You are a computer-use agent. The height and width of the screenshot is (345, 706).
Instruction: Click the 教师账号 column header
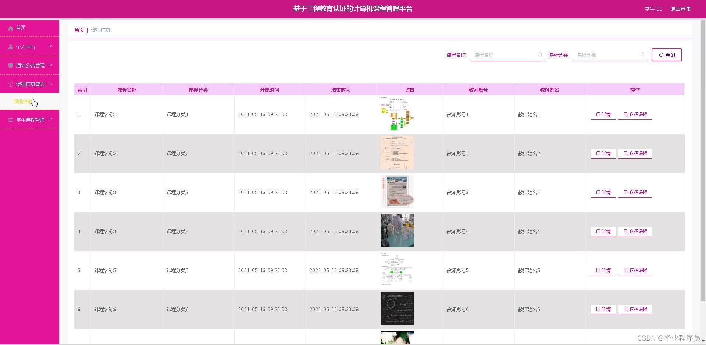pyautogui.click(x=478, y=90)
